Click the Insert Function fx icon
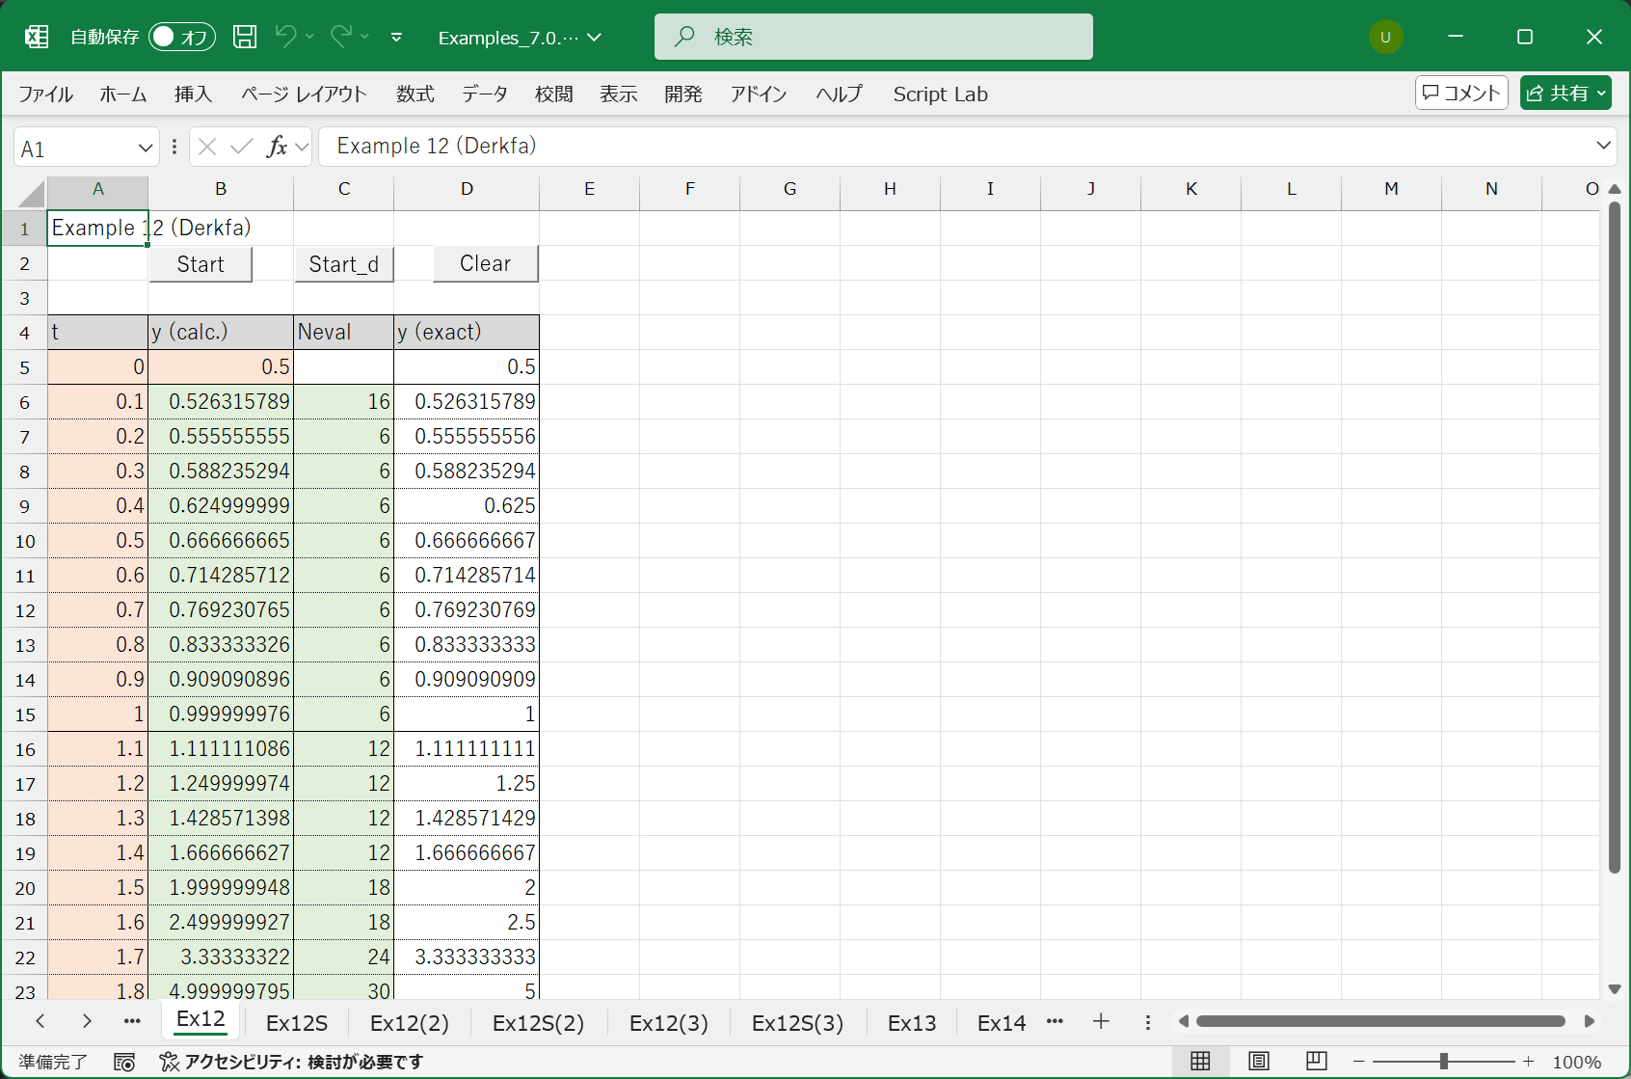Screen dimensions: 1631x1079 [278, 147]
